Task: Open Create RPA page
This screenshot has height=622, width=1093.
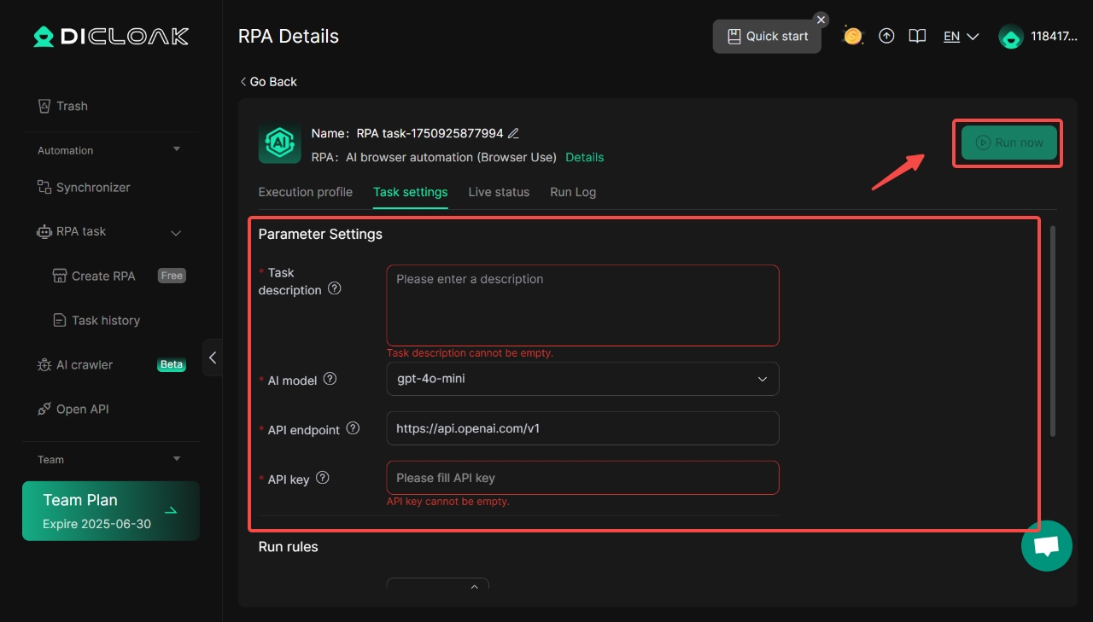Action: (94, 276)
